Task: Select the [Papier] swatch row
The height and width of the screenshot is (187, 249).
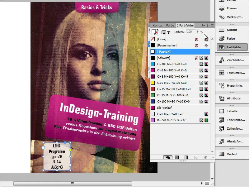Action: click(x=180, y=52)
